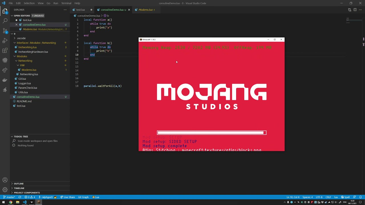365x205 pixels.
Task: Open the View menu
Action: [x=40, y=3]
